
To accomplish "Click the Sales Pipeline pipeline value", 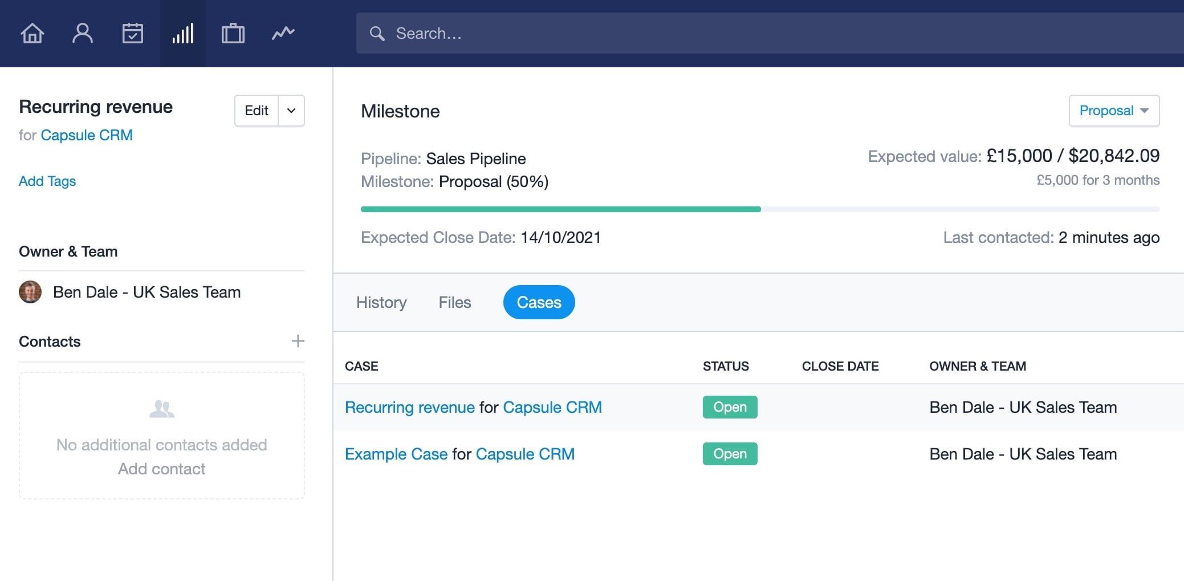I will point(476,159).
